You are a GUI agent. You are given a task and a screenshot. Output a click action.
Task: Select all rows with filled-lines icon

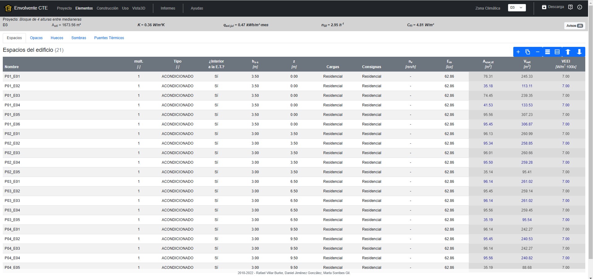click(548, 52)
